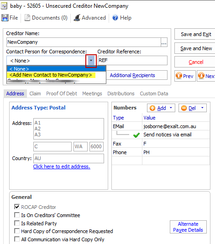Uncheck the ROCAP Creditor checkbox
Image resolution: width=215 pixels, height=244 pixels.
[17, 207]
